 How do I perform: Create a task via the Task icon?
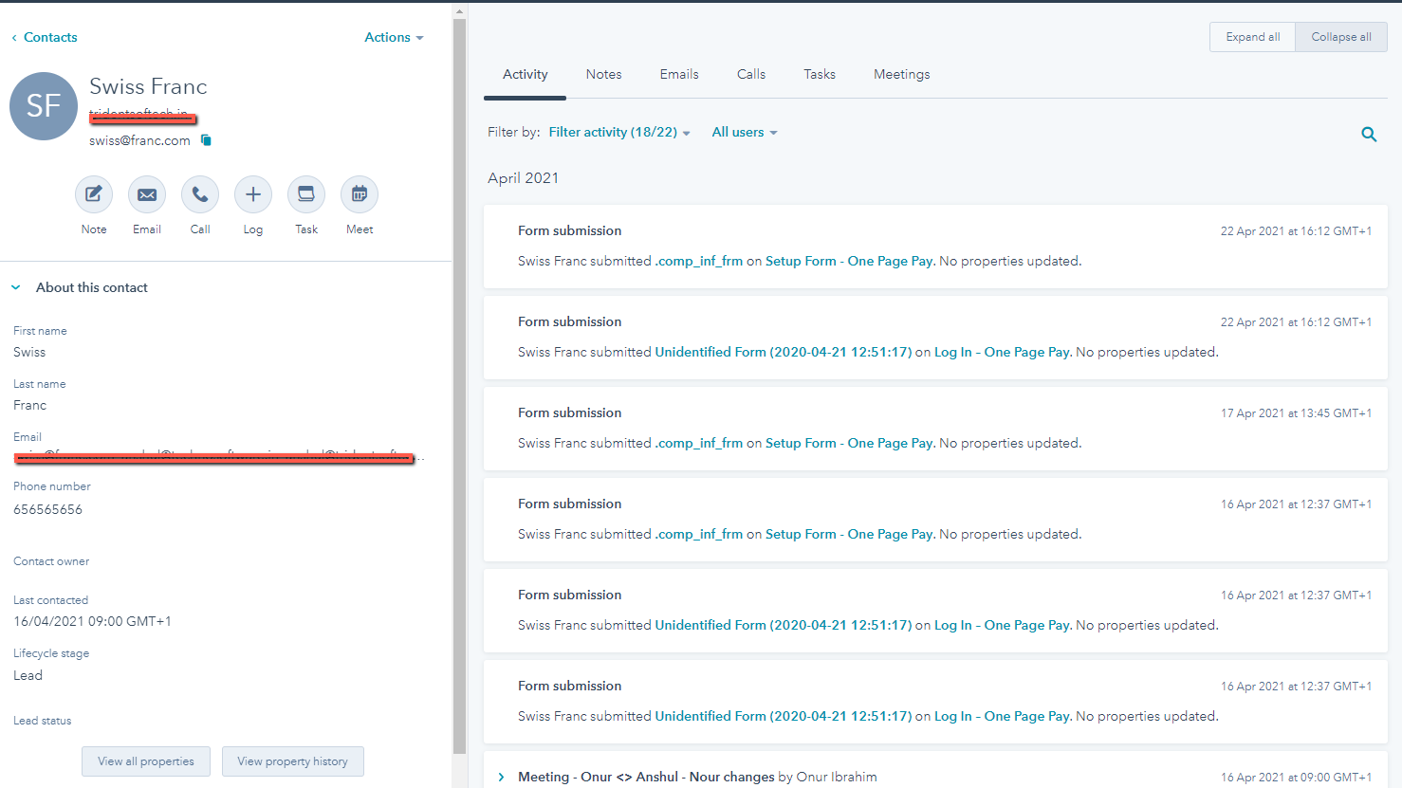305,193
